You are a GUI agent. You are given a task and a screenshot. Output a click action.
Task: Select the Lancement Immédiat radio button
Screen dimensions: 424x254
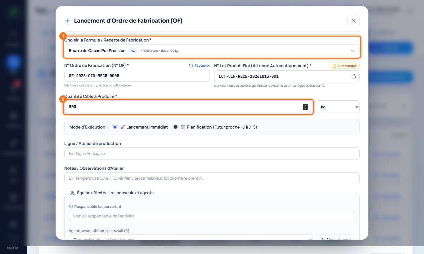115,127
